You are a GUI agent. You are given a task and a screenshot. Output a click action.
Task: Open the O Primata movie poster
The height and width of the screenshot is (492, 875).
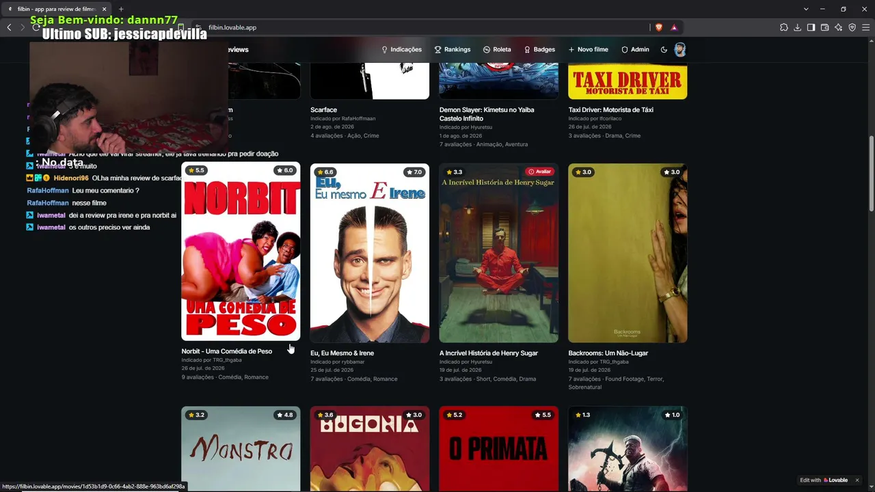tap(498, 448)
